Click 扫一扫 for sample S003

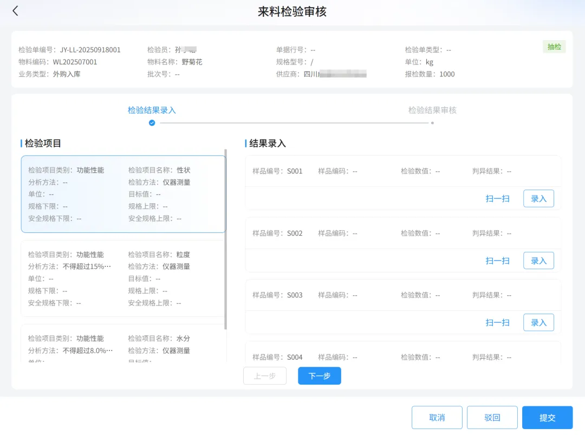click(497, 322)
